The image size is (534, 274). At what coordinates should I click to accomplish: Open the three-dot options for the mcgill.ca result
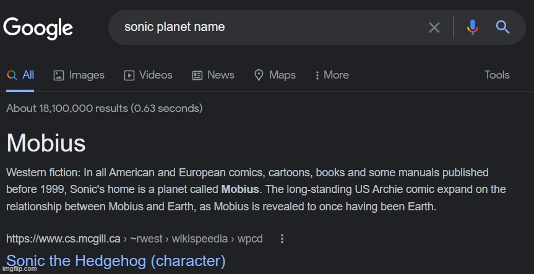tap(282, 239)
